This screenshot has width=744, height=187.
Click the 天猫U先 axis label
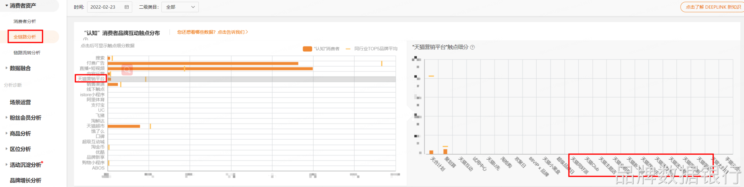point(493,164)
